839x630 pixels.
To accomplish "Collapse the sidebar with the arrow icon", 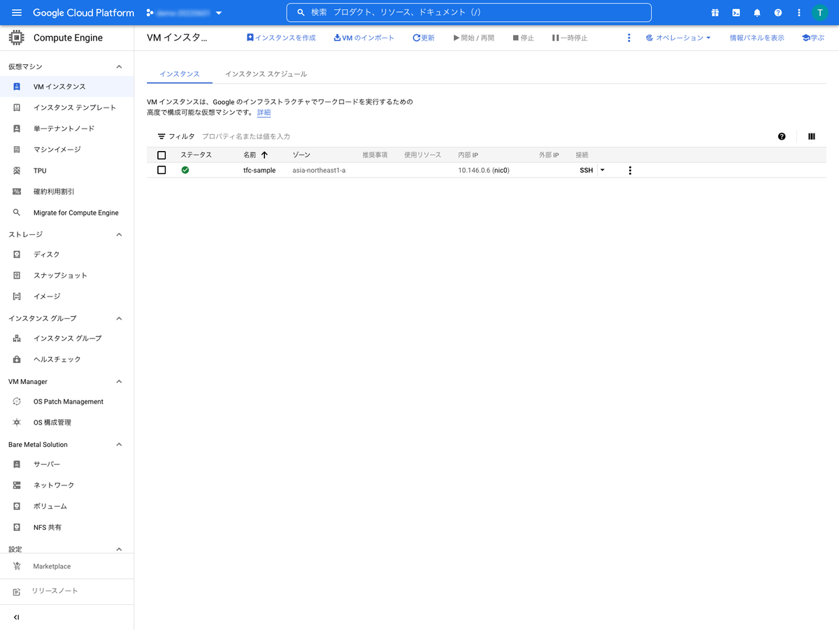I will point(17,617).
